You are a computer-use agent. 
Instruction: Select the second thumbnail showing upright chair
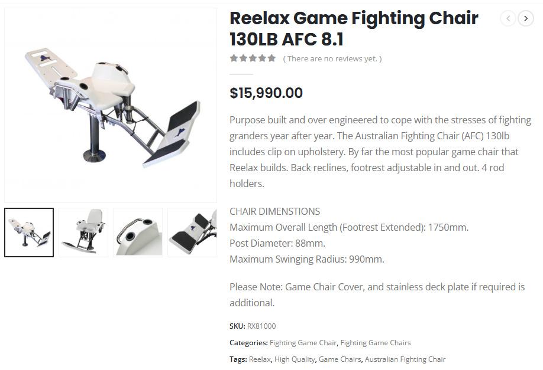[83, 233]
